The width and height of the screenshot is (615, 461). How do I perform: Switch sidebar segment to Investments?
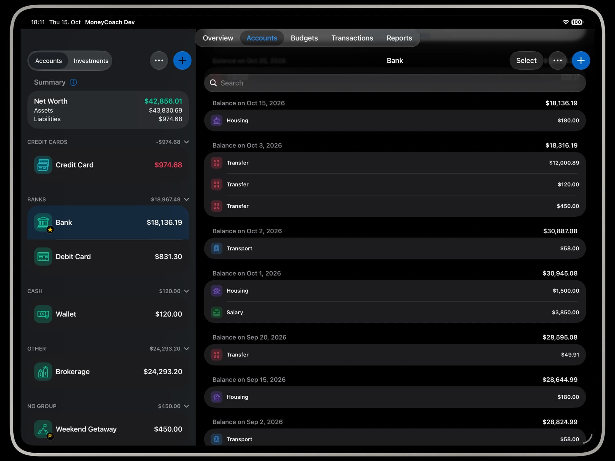point(91,61)
